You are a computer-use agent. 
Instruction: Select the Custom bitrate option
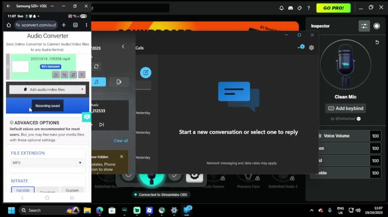click(x=72, y=190)
